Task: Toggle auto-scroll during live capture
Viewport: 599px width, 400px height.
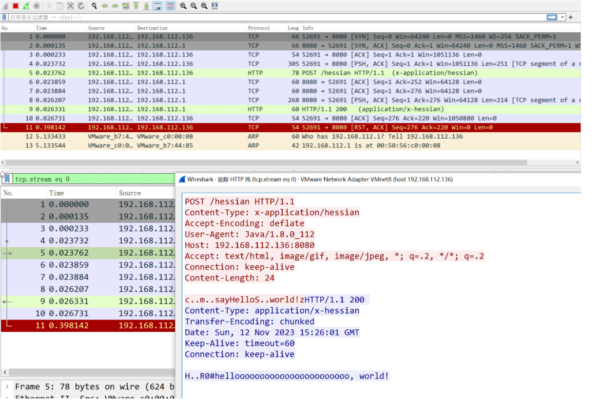Action: pos(157,6)
